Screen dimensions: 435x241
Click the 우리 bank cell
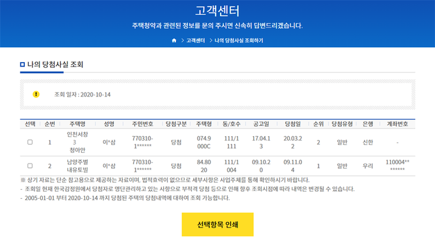click(x=368, y=166)
